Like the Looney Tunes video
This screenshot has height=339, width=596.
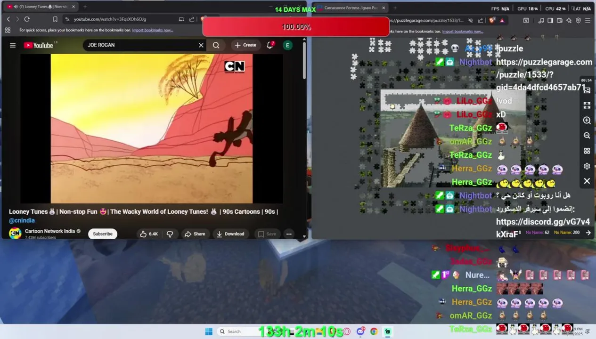[x=149, y=234]
